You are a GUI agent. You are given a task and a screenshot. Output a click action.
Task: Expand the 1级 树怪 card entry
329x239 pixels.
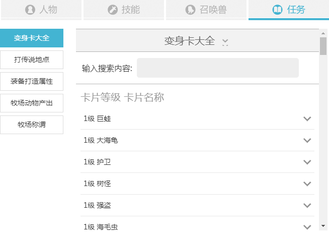[307, 184]
